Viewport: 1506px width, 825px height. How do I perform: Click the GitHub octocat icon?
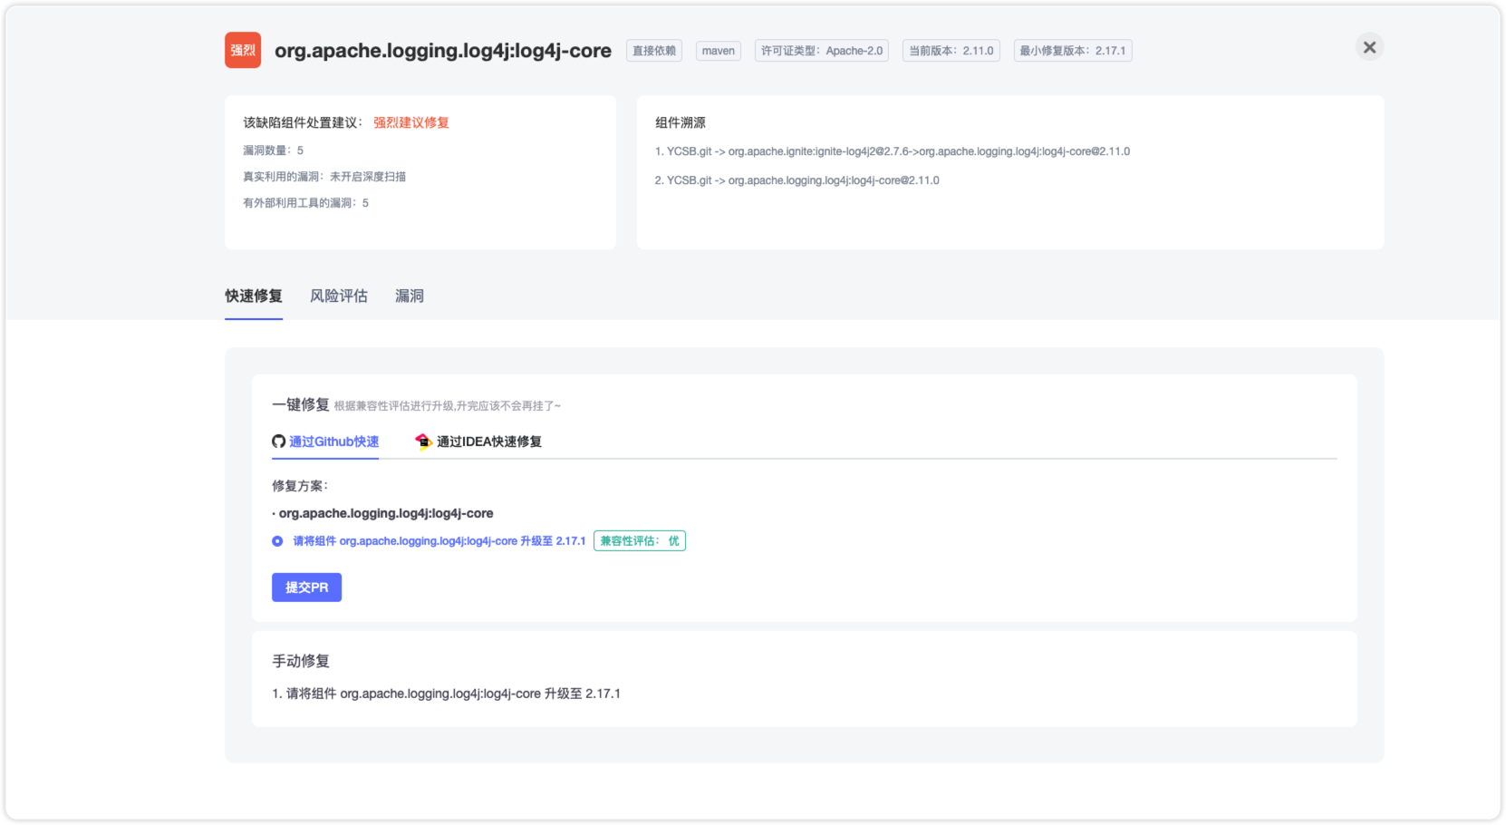279,442
